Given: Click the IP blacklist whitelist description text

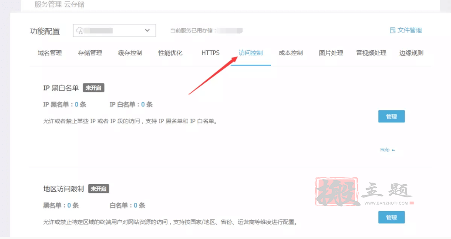Looking at the screenshot, I should (x=131, y=121).
